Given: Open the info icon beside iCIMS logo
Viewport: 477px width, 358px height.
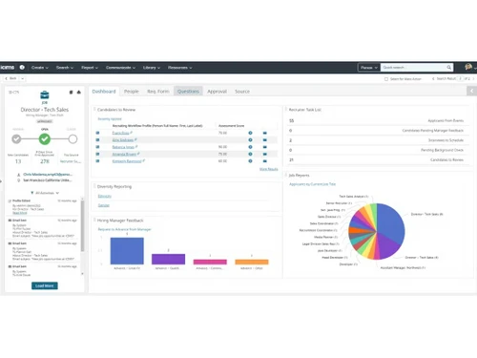Looking at the screenshot, I should 22,67.
